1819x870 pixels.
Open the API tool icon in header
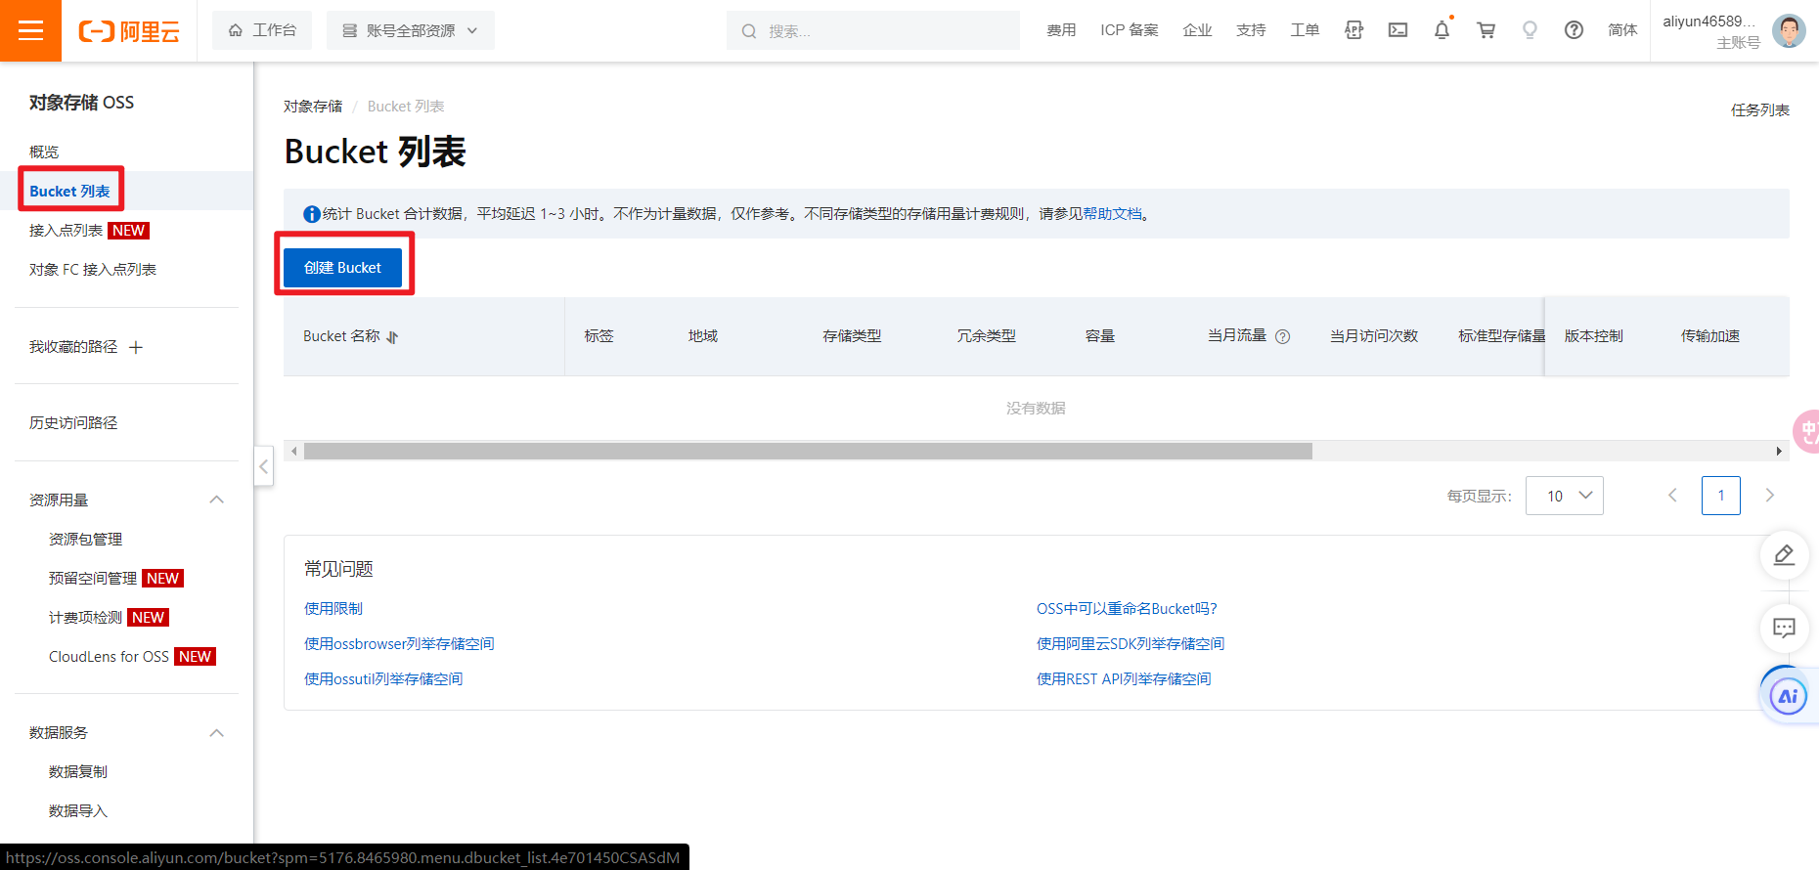pyautogui.click(x=1353, y=30)
